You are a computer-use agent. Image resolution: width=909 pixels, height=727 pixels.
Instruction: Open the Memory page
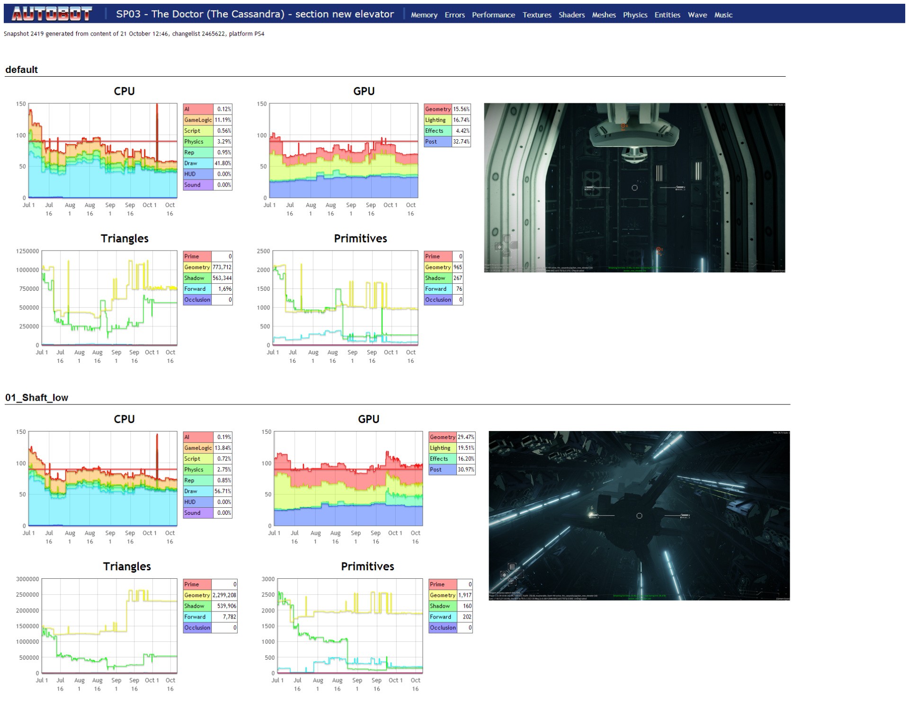(x=424, y=15)
